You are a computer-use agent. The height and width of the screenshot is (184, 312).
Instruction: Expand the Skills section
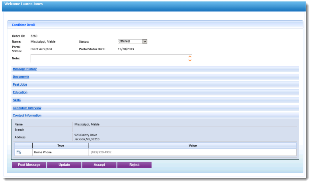tap(17, 100)
